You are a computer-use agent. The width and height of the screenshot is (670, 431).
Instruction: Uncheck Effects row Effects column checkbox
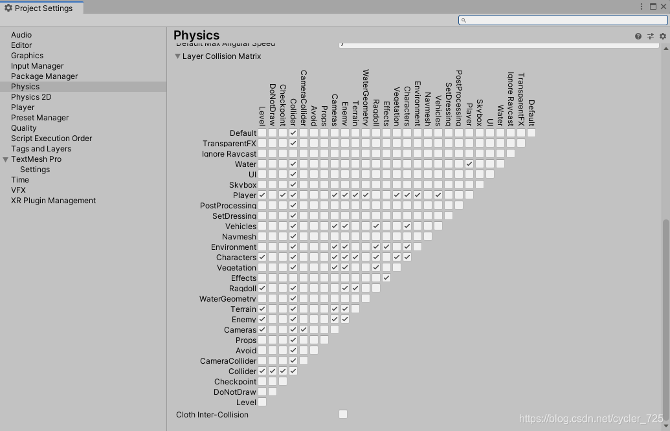click(x=386, y=278)
